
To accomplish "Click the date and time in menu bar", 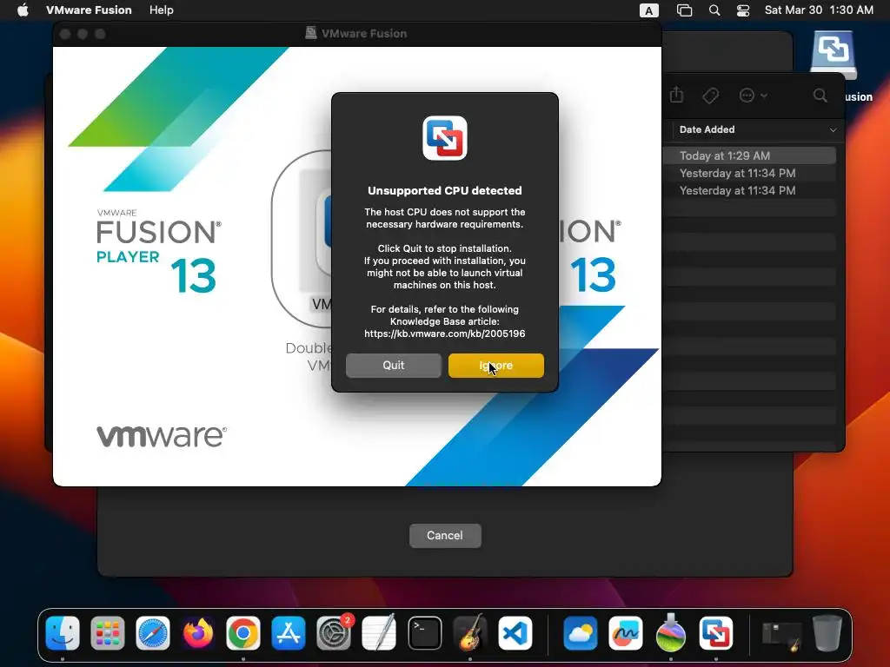I will [x=819, y=10].
